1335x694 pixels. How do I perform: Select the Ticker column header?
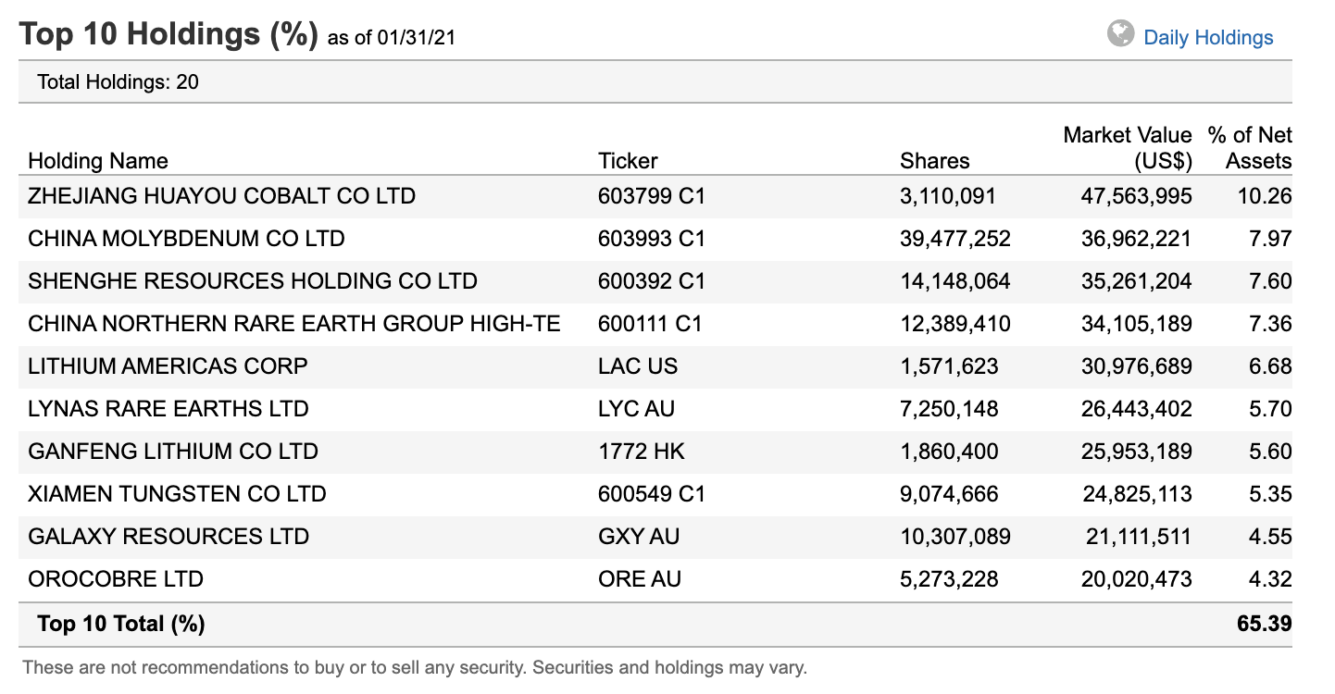[x=628, y=161]
